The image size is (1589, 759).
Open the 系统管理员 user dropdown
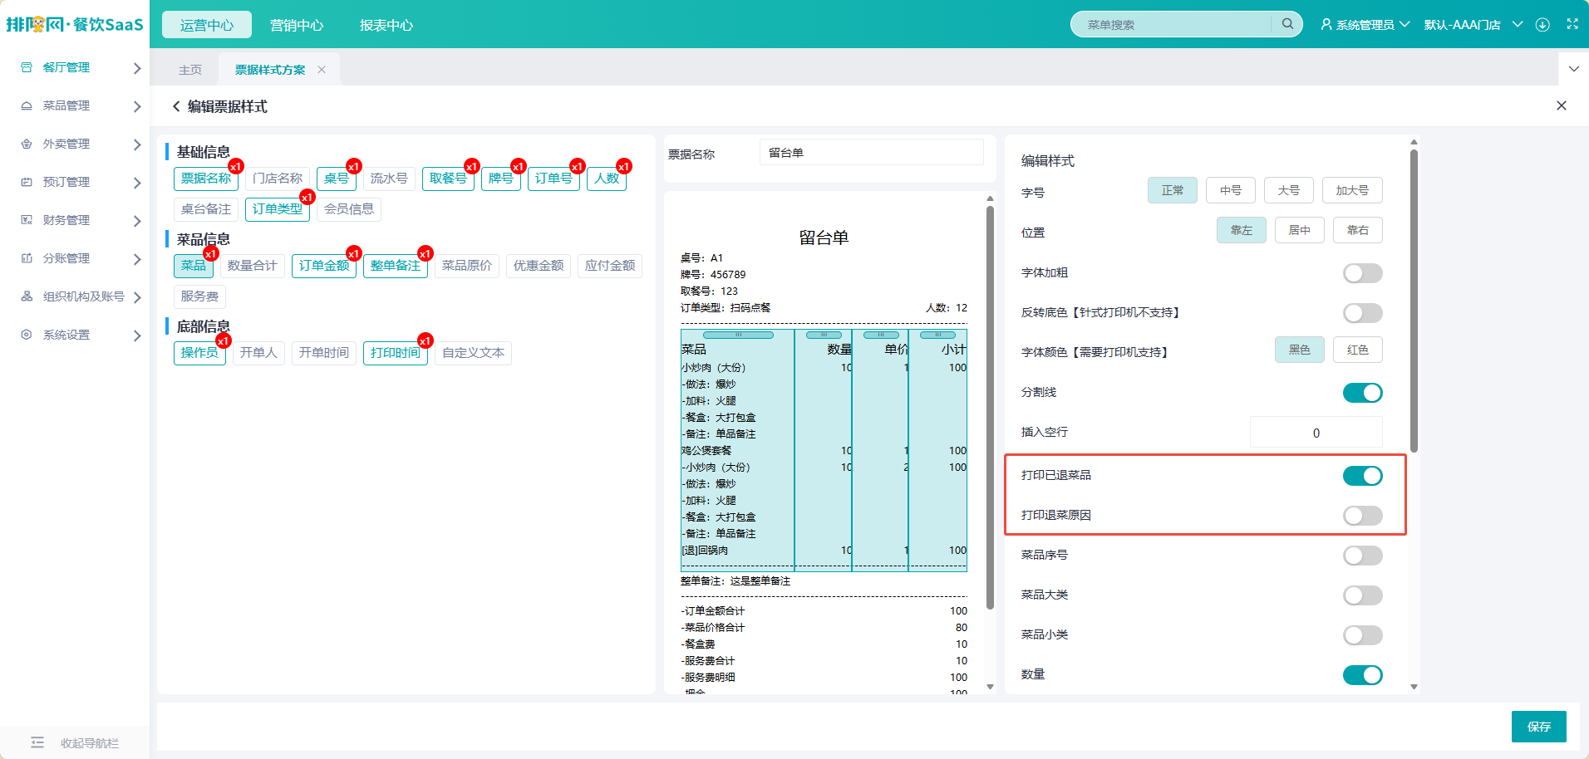[1365, 25]
